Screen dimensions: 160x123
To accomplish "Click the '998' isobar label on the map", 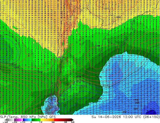I will tap(137, 103).
